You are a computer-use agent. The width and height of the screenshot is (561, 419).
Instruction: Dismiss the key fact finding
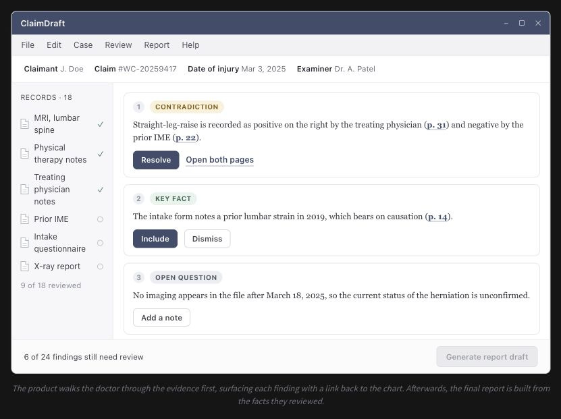(207, 239)
